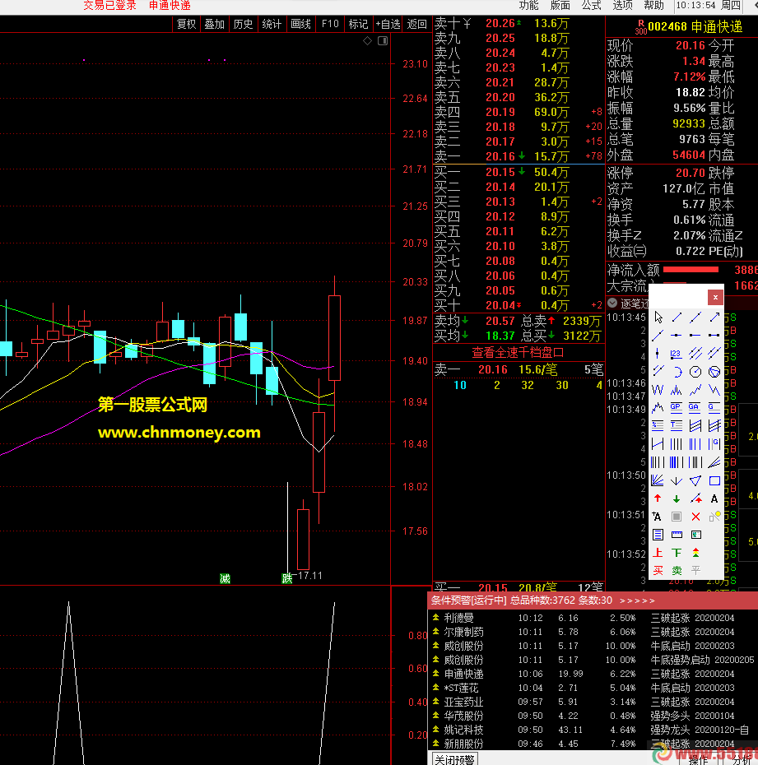Screen dimensions: 758x765
Task: Select the 亚宝药业 alert row
Action: (593, 702)
